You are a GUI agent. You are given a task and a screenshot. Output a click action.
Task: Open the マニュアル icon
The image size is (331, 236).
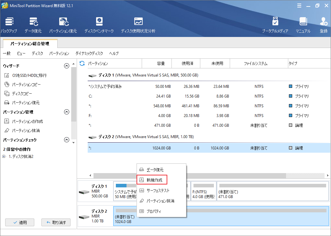coord(303,25)
